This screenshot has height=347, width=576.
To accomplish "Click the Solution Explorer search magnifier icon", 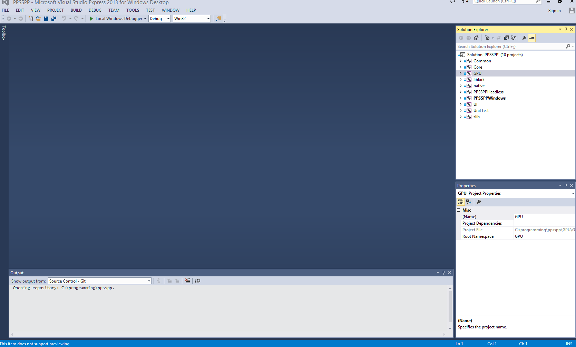I will pos(568,47).
